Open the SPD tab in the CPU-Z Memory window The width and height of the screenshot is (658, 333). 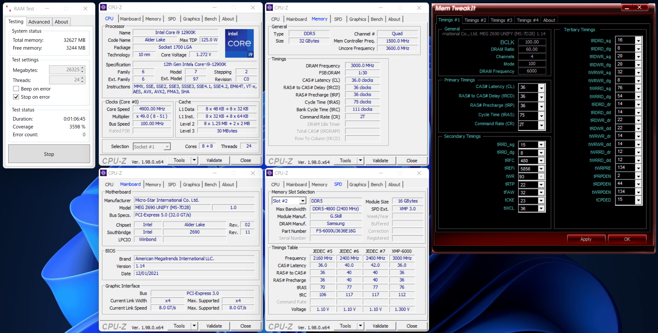pos(338,19)
